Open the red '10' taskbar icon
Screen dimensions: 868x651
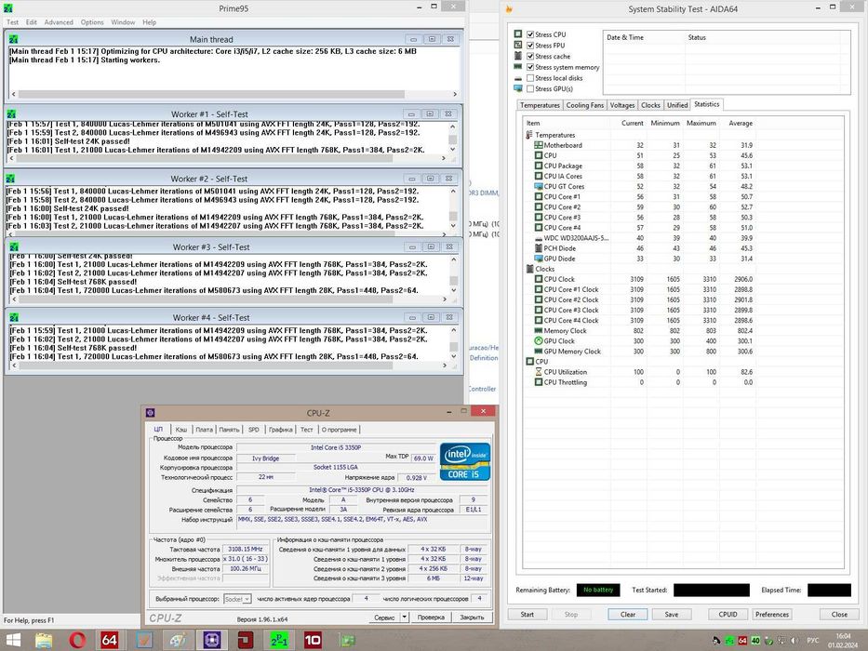click(313, 641)
